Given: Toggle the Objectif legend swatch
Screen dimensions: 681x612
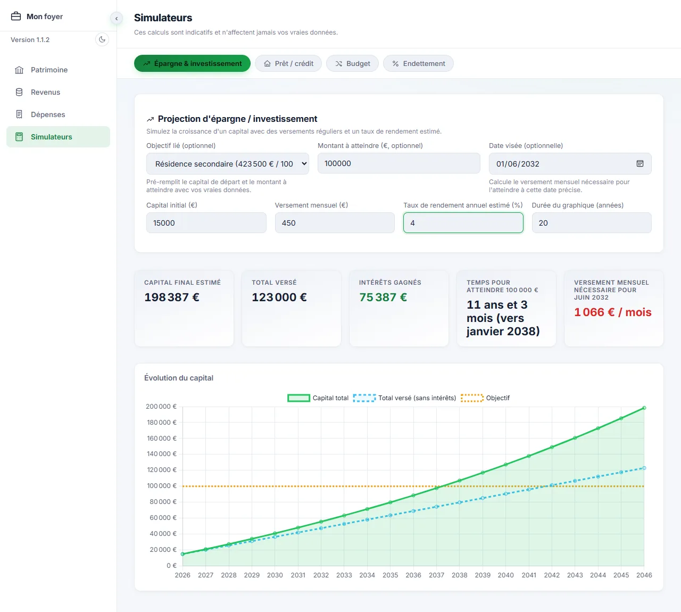Looking at the screenshot, I should click(472, 398).
